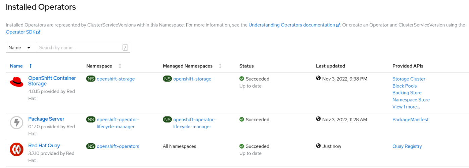Open the Operator SDK link
The width and height of the screenshot is (469, 168).
pos(21,32)
